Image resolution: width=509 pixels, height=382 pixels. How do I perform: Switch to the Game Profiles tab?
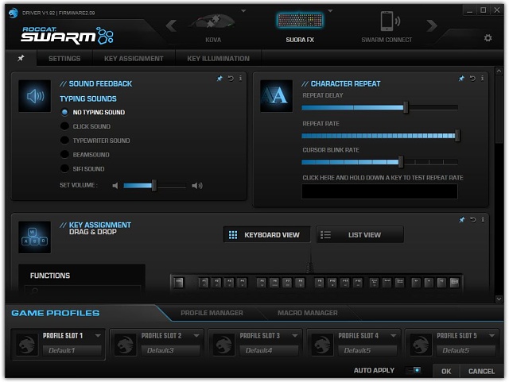[x=56, y=313]
